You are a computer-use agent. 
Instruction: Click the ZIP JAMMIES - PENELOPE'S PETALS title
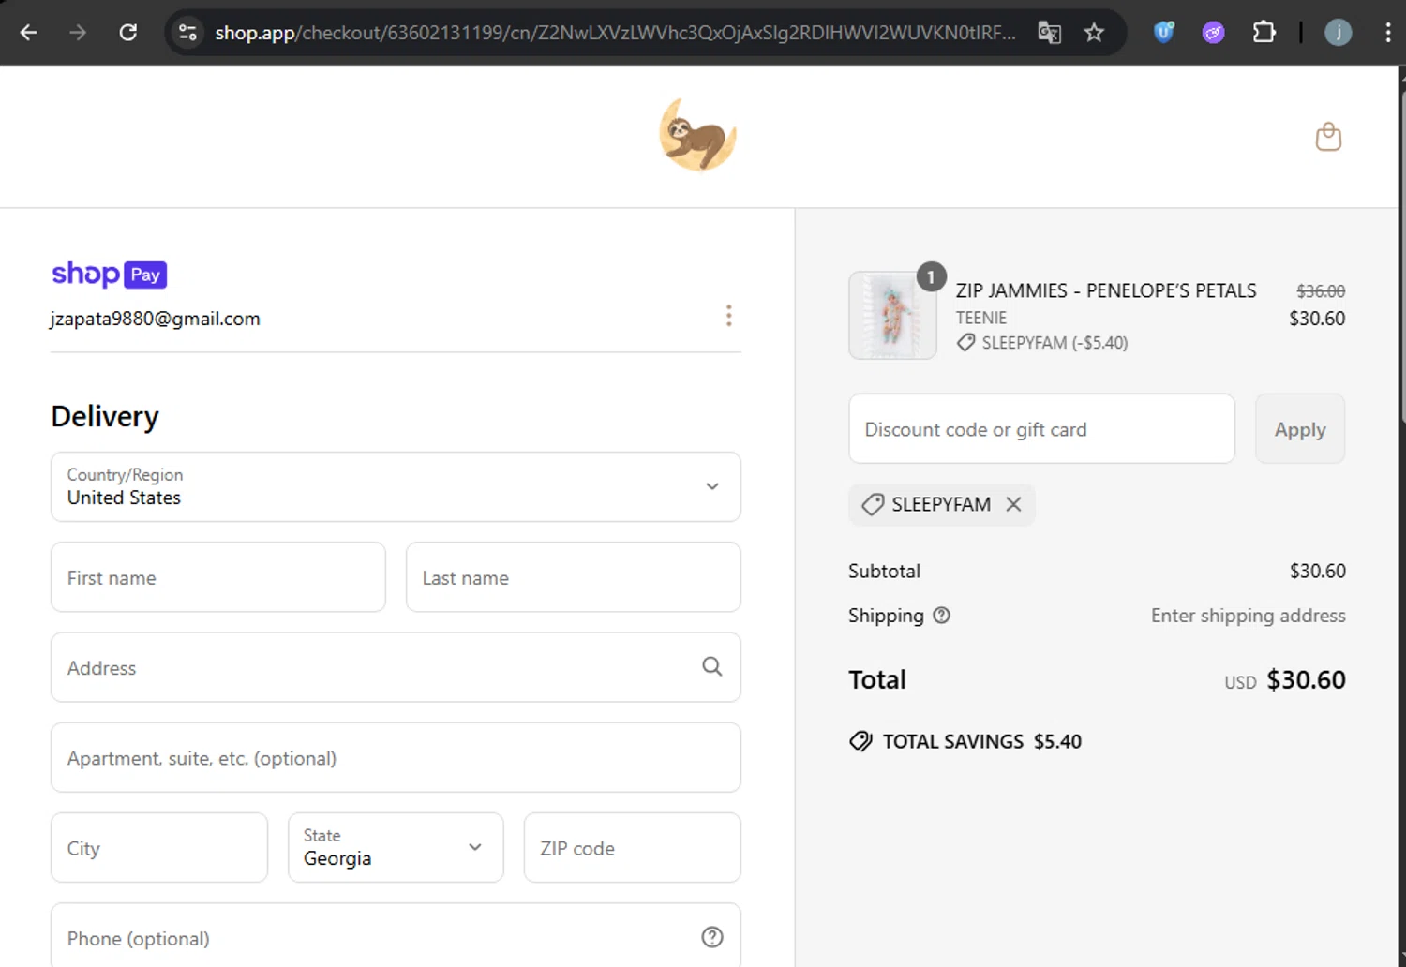coord(1106,290)
